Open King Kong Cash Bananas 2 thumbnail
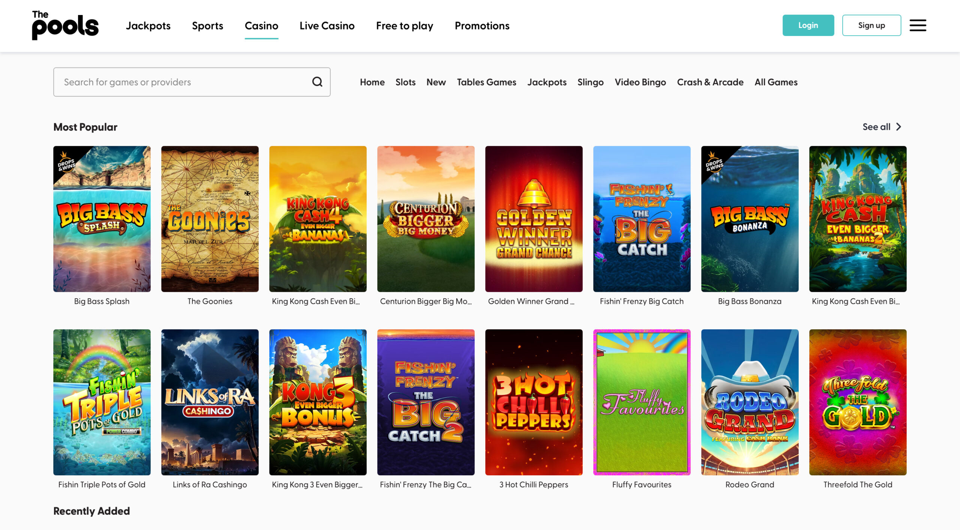This screenshot has width=960, height=530. tap(858, 219)
